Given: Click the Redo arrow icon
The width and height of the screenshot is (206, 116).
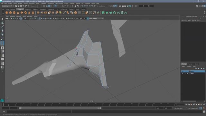Looking at the screenshot, I should click(26, 6).
